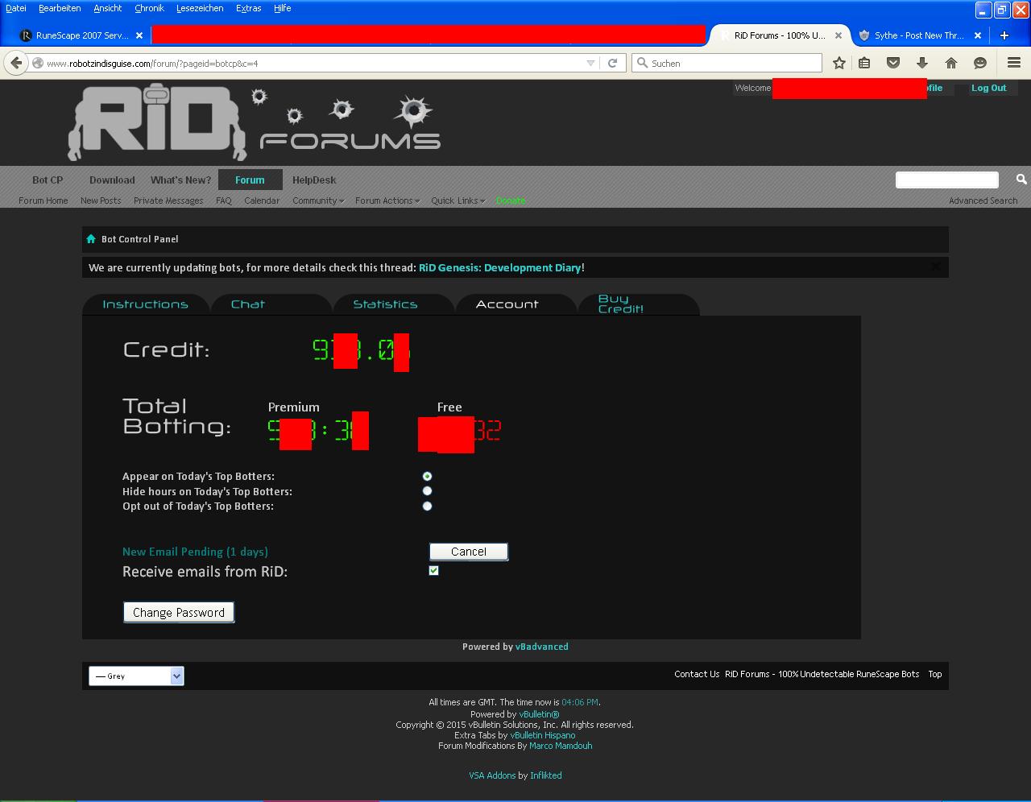Screen dimensions: 1031x802
Task: Bookmark this page with the star icon
Action: tap(838, 63)
